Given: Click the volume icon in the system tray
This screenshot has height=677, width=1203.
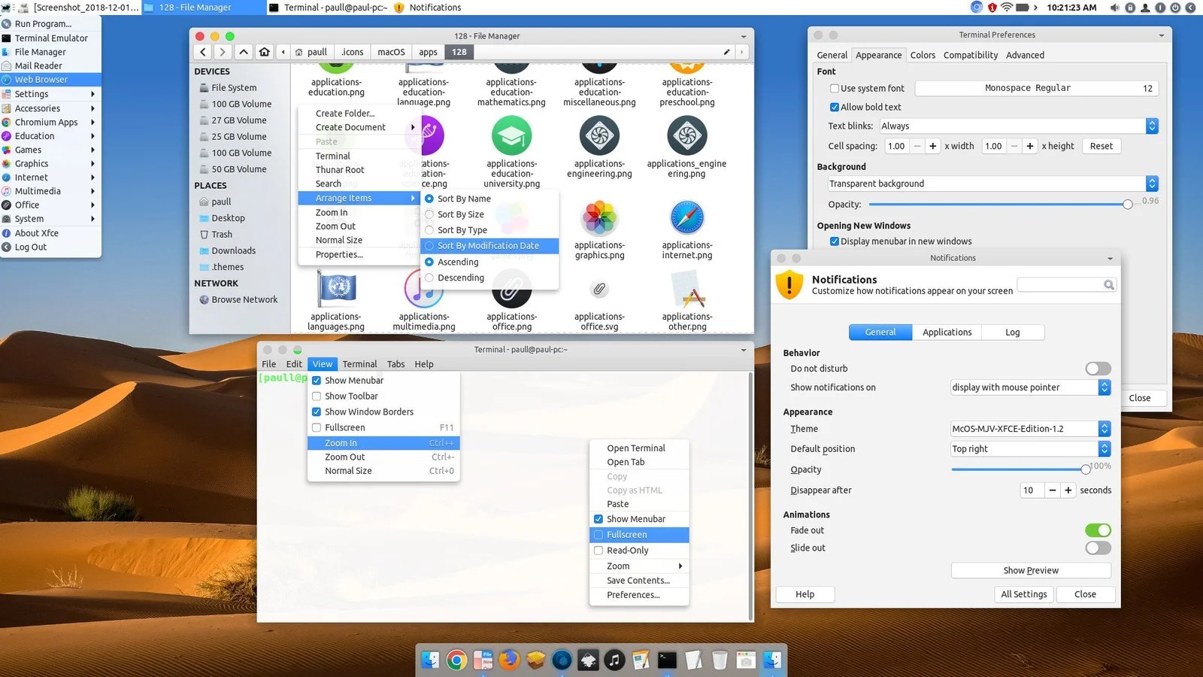Looking at the screenshot, I should (1116, 8).
